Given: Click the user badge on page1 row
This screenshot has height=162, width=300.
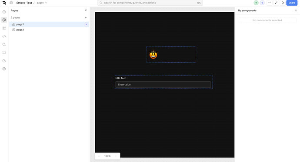Looking at the screenshot, I should 86,24.
